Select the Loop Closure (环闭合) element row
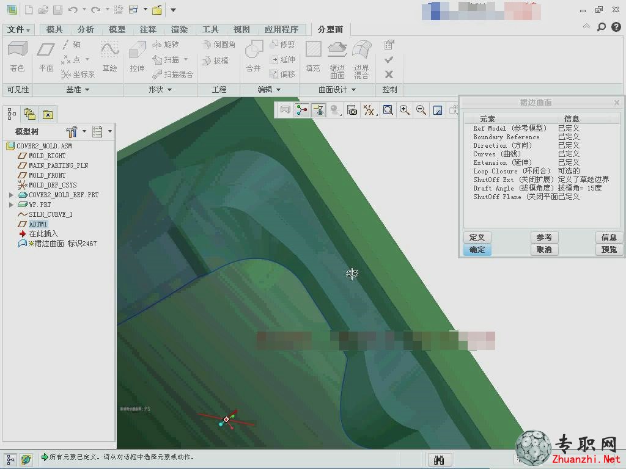Image resolution: width=626 pixels, height=469 pixels. coord(542,171)
